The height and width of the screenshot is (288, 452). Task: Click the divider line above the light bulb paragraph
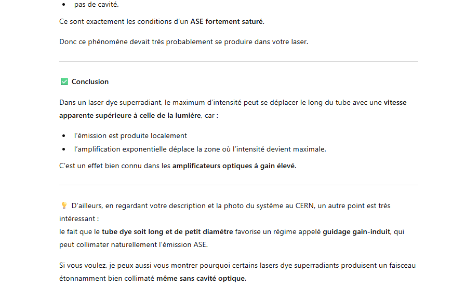(x=238, y=185)
